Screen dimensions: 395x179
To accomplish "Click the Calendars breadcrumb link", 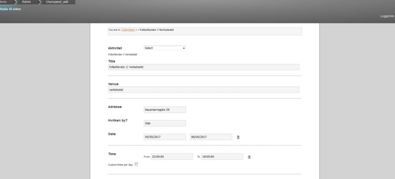I will coord(128,29).
